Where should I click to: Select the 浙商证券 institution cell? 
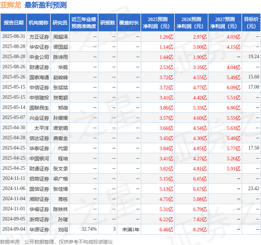click(39, 220)
